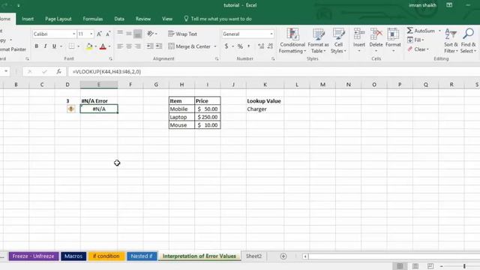Open the Page Layout ribbon tab
The image size is (480, 270).
point(58,19)
